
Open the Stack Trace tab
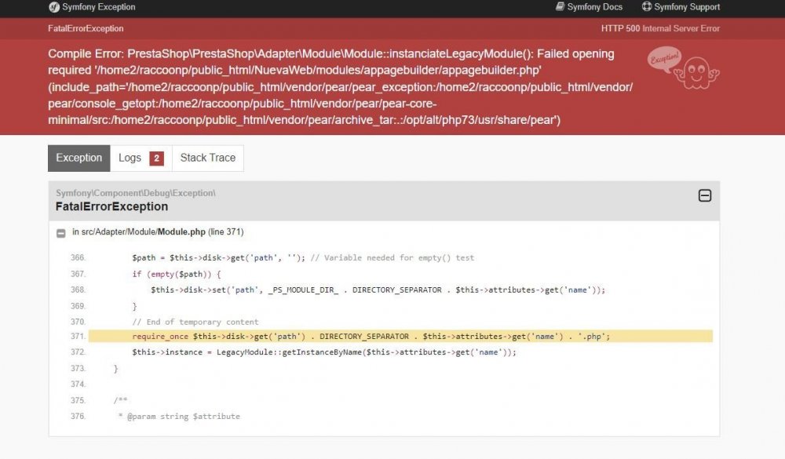[208, 158]
